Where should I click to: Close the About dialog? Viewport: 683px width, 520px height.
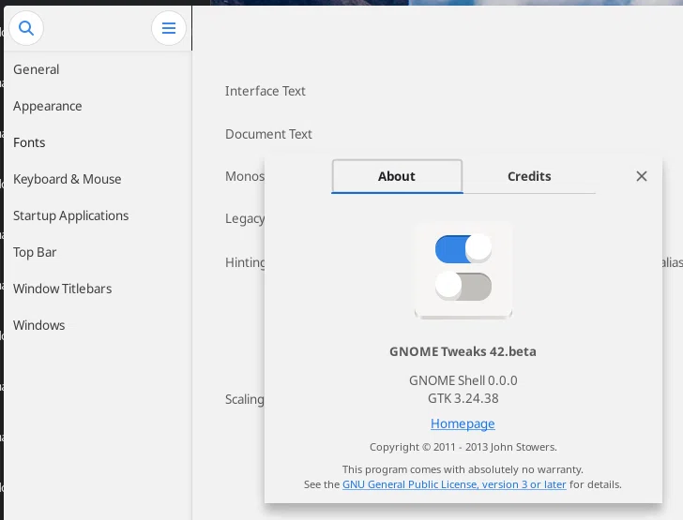[641, 176]
